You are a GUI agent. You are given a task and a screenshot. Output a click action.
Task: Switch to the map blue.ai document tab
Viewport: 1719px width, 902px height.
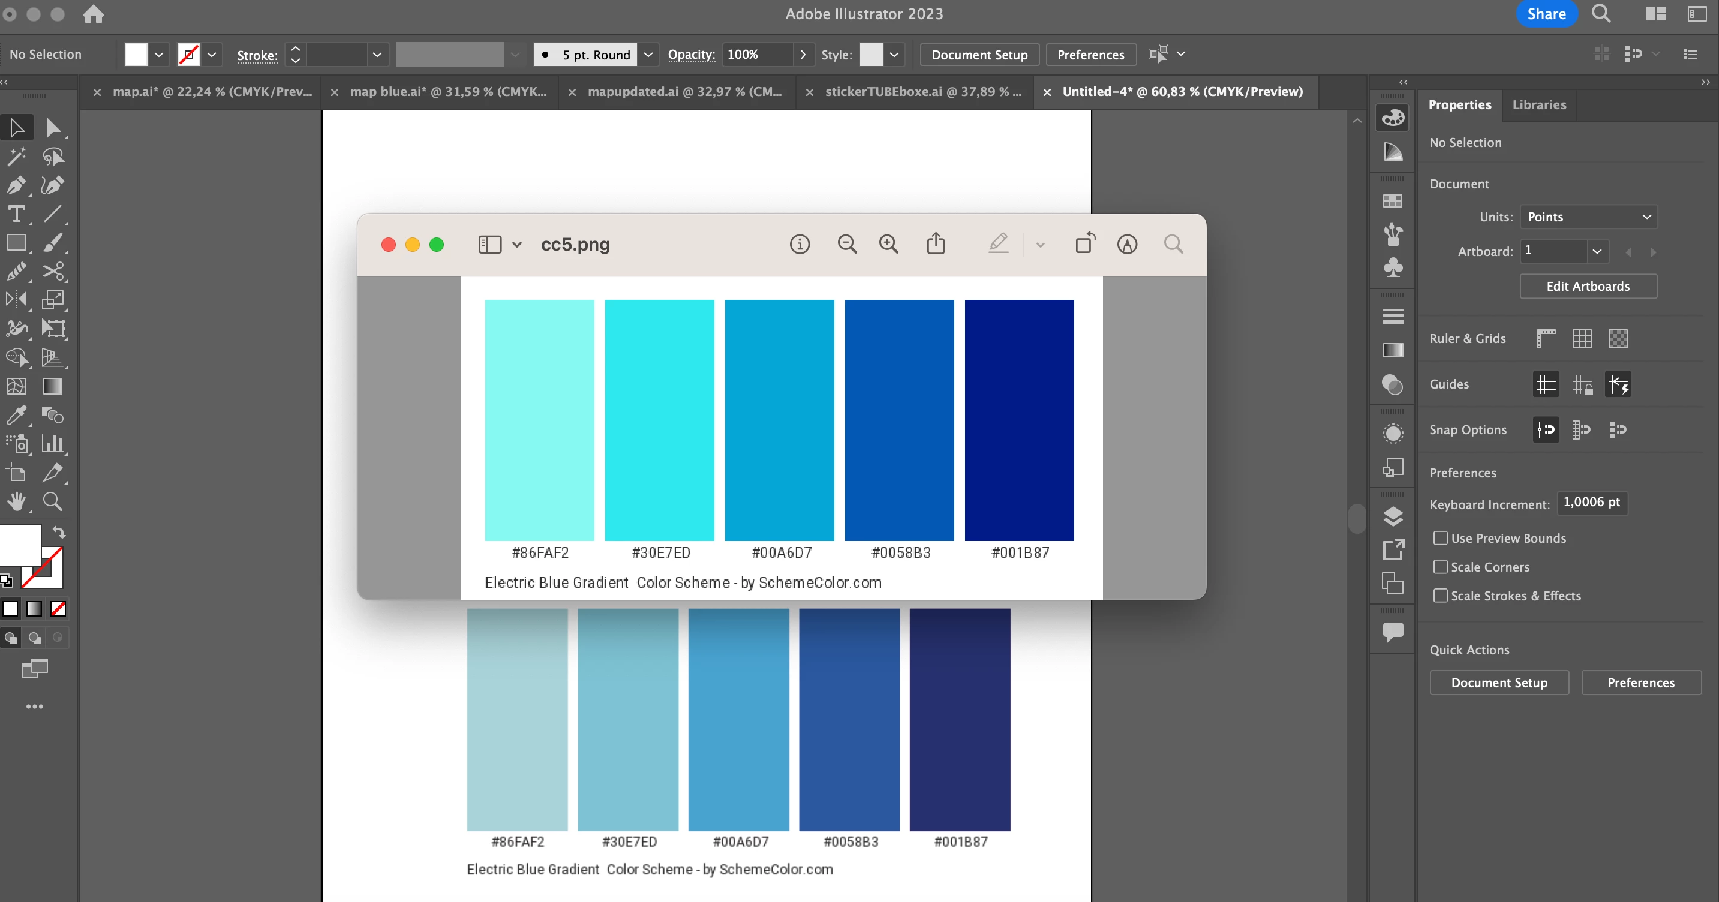(448, 92)
